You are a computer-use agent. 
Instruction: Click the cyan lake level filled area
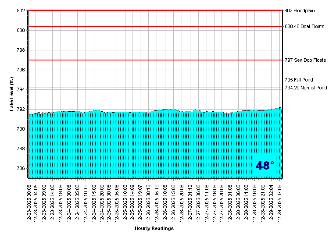pyautogui.click(x=132, y=145)
